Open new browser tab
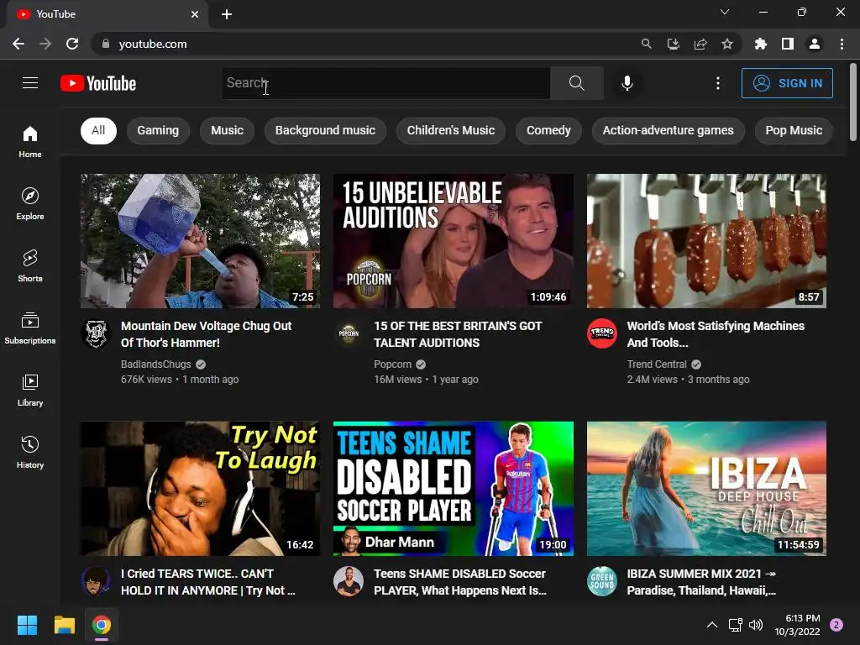 (227, 14)
